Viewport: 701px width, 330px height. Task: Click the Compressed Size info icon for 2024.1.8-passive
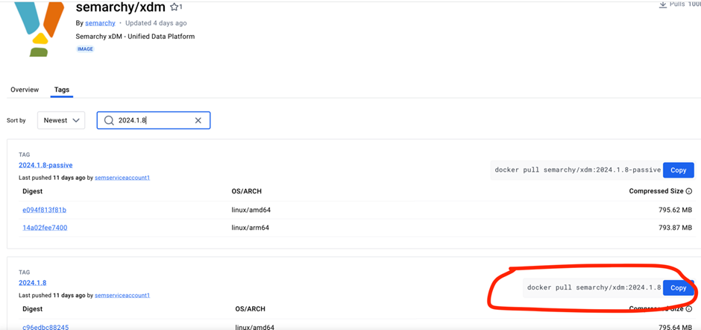[x=689, y=191]
